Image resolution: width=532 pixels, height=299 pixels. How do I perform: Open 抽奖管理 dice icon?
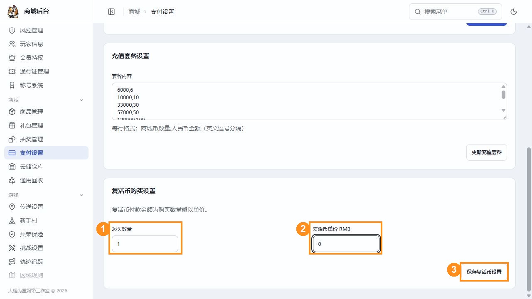tap(12, 139)
